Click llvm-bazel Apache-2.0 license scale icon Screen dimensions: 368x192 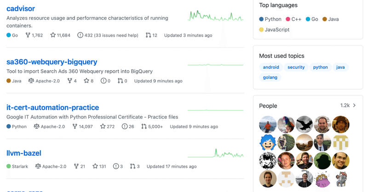click(x=38, y=166)
